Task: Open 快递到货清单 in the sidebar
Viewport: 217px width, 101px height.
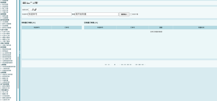Action: 7,71
